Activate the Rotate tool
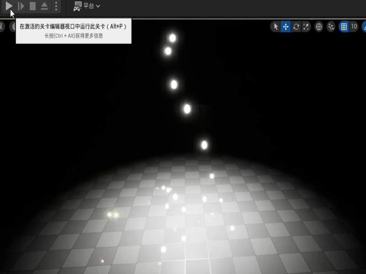This screenshot has height=274, width=366. tap(296, 27)
